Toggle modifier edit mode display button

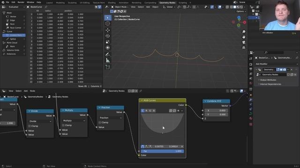278,70
